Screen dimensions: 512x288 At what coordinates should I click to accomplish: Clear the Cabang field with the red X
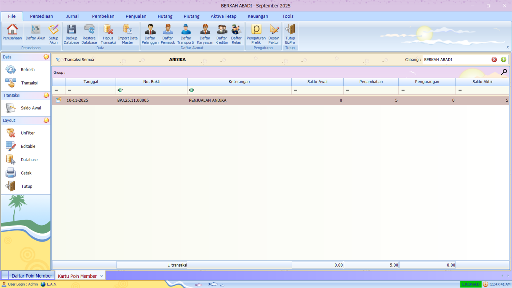click(x=494, y=60)
